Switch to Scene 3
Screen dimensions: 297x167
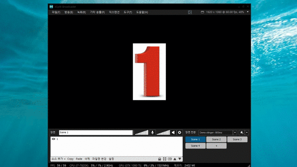click(x=237, y=139)
